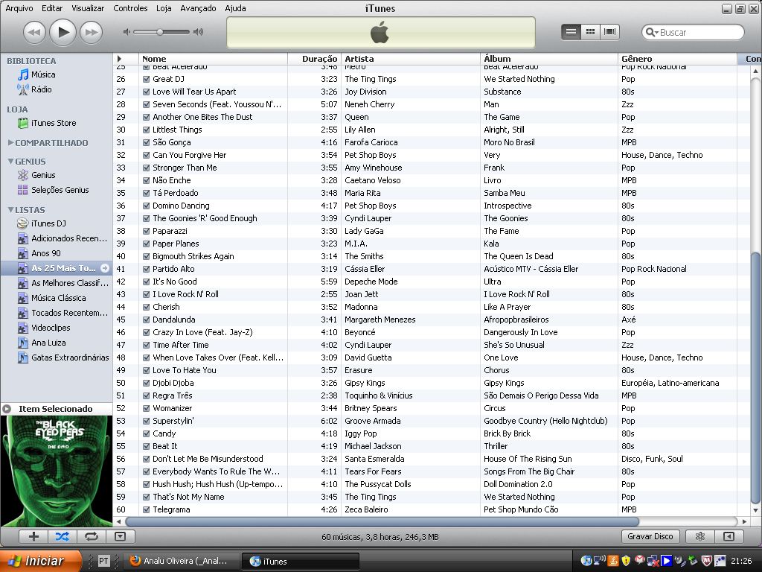The height and width of the screenshot is (572, 762).
Task: Open Gatas Extraordinárias playlist
Action: click(x=63, y=357)
